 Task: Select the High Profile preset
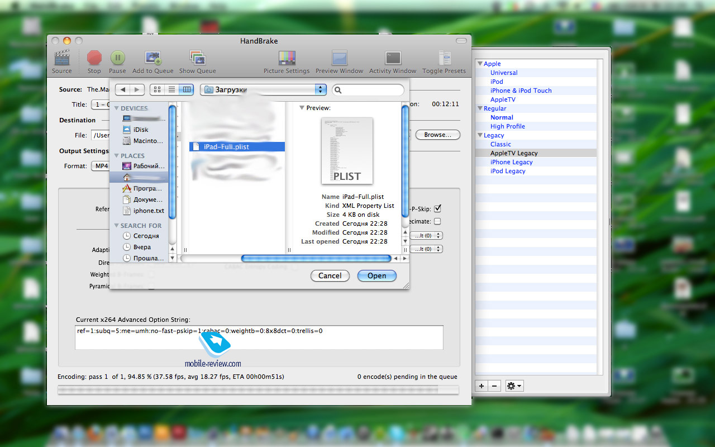pos(508,126)
